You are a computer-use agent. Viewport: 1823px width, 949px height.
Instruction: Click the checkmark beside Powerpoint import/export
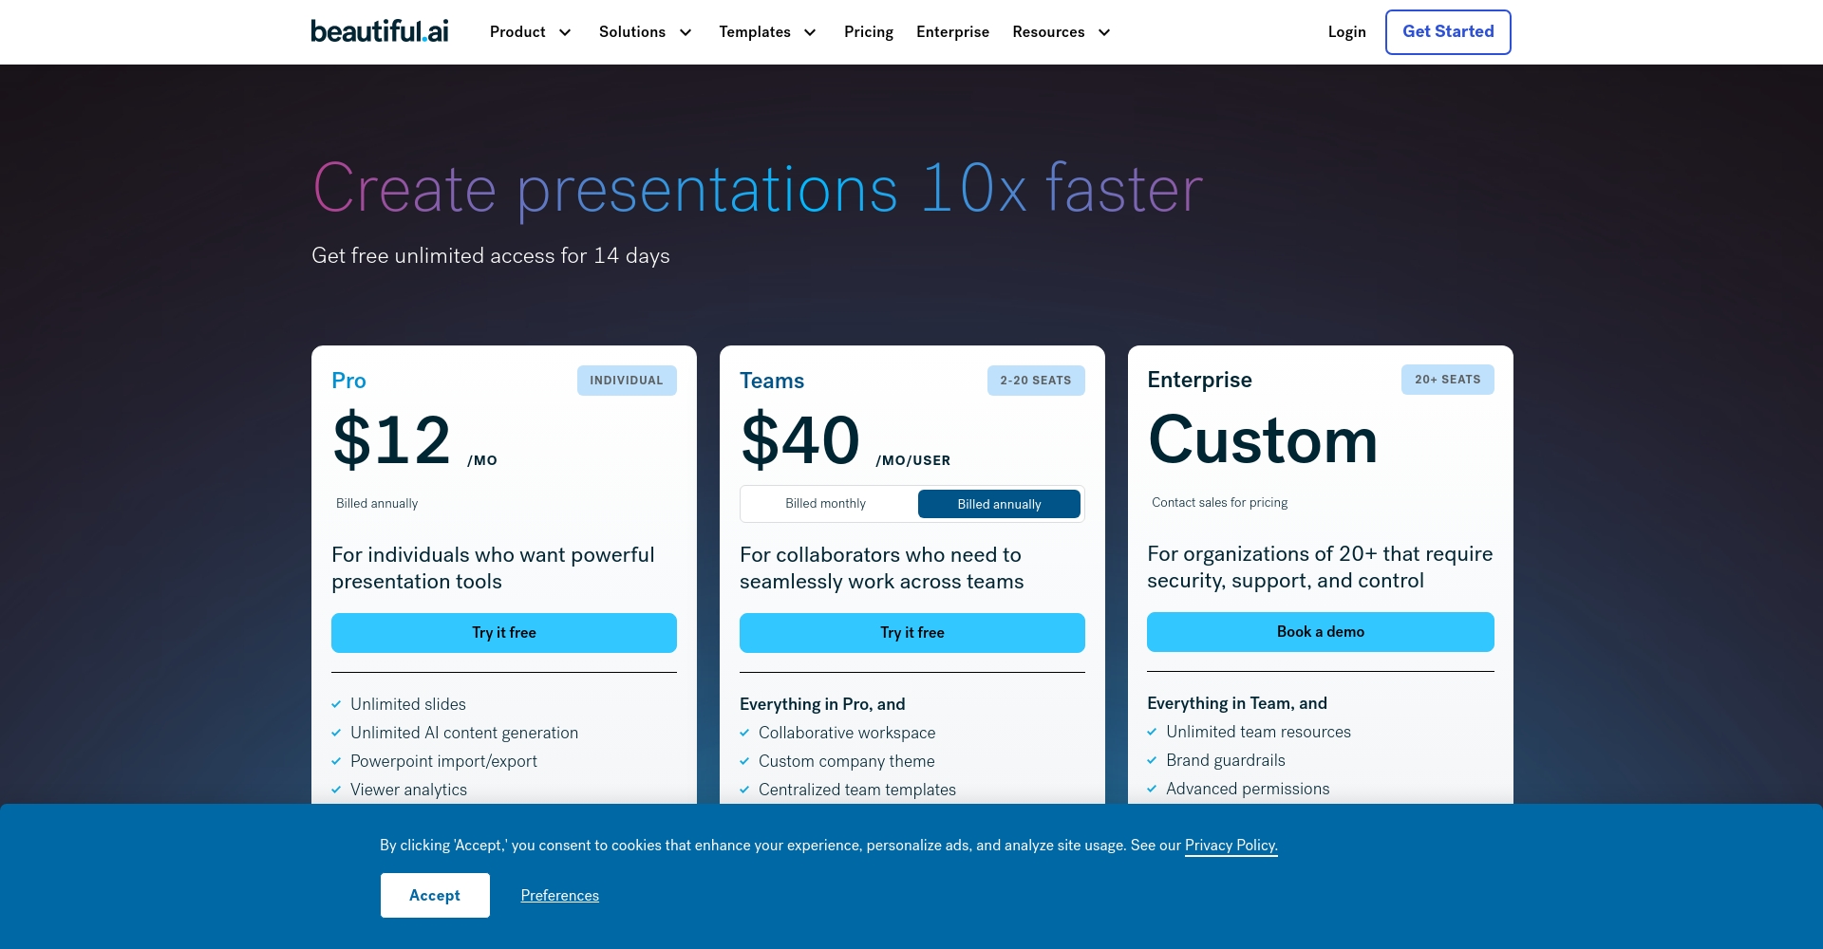pyautogui.click(x=336, y=761)
